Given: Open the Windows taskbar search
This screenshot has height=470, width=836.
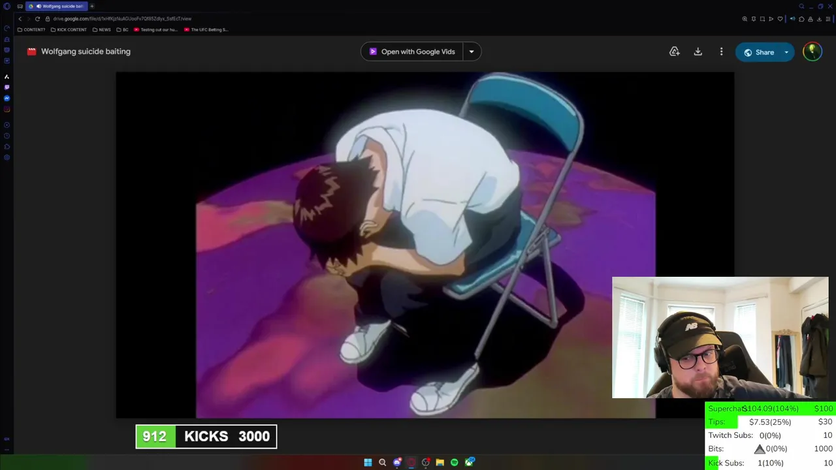Looking at the screenshot, I should pos(382,462).
